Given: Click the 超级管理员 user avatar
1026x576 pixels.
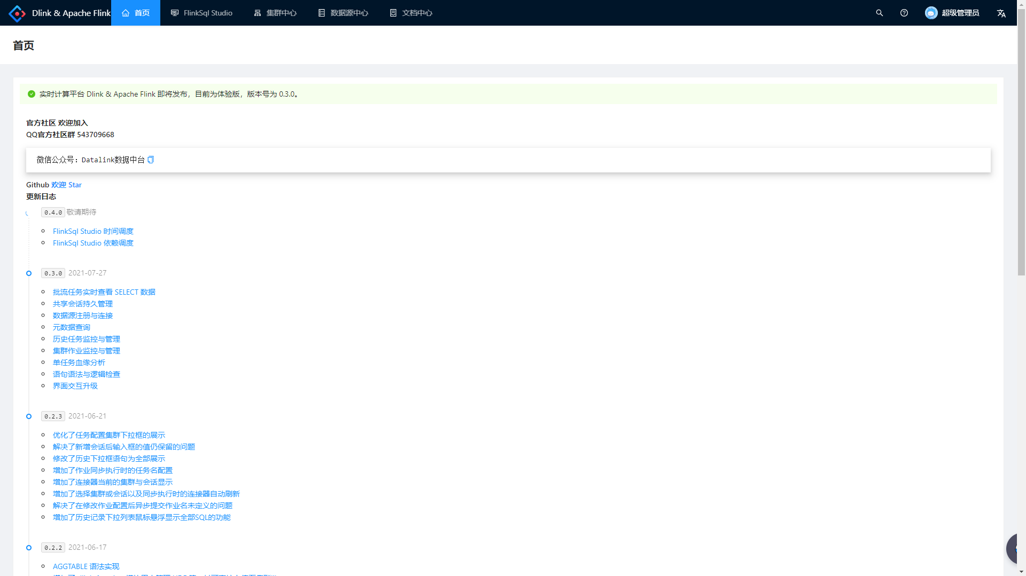Looking at the screenshot, I should coord(931,13).
